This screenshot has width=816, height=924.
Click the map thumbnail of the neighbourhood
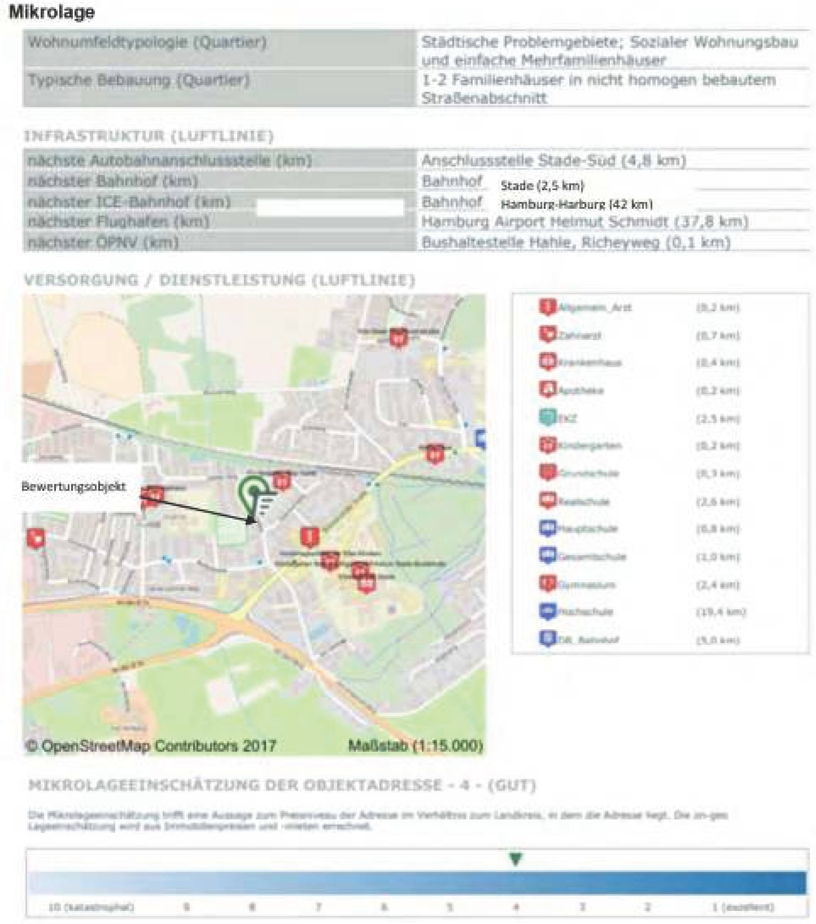pyautogui.click(x=254, y=524)
